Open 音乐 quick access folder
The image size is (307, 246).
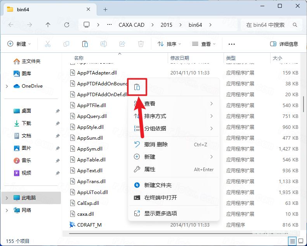pyautogui.click(x=23, y=161)
